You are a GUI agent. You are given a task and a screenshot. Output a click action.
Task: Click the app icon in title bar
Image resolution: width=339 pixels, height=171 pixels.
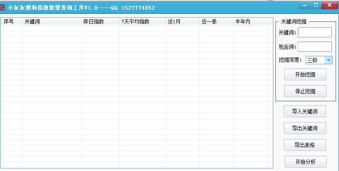pyautogui.click(x=3, y=7)
